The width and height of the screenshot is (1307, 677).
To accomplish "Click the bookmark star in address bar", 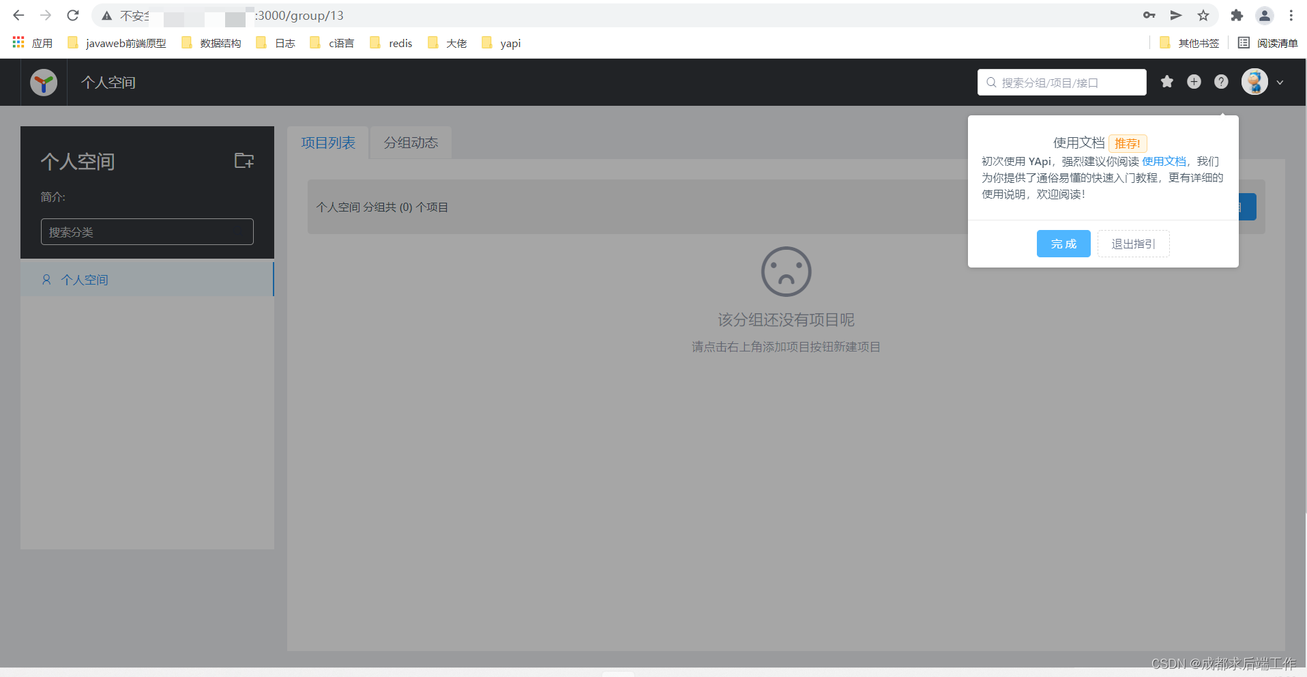I will point(1203,15).
